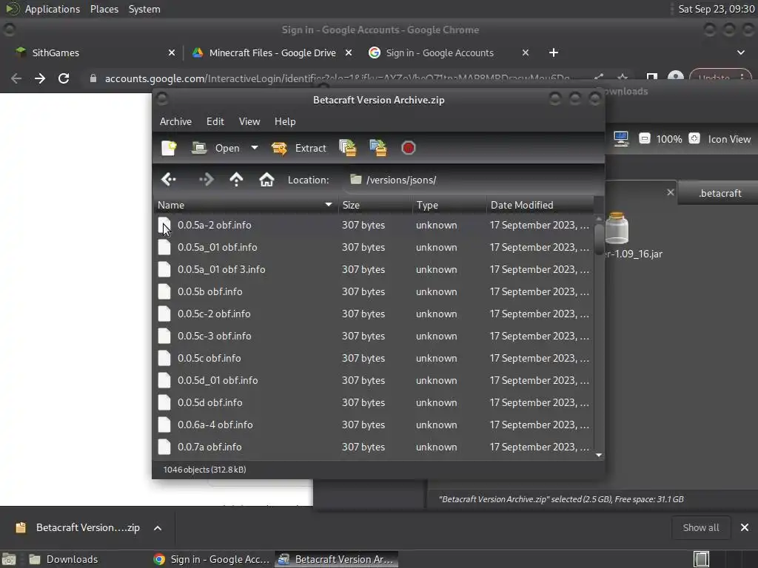Select file 0.0.5d obf.info
758x568 pixels.
coord(374,403)
